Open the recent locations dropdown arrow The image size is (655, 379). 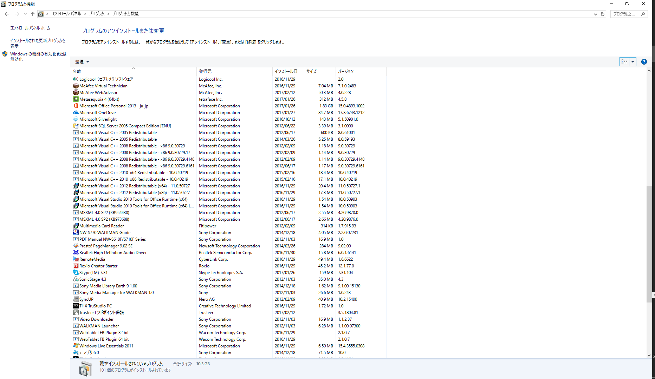[x=25, y=14]
